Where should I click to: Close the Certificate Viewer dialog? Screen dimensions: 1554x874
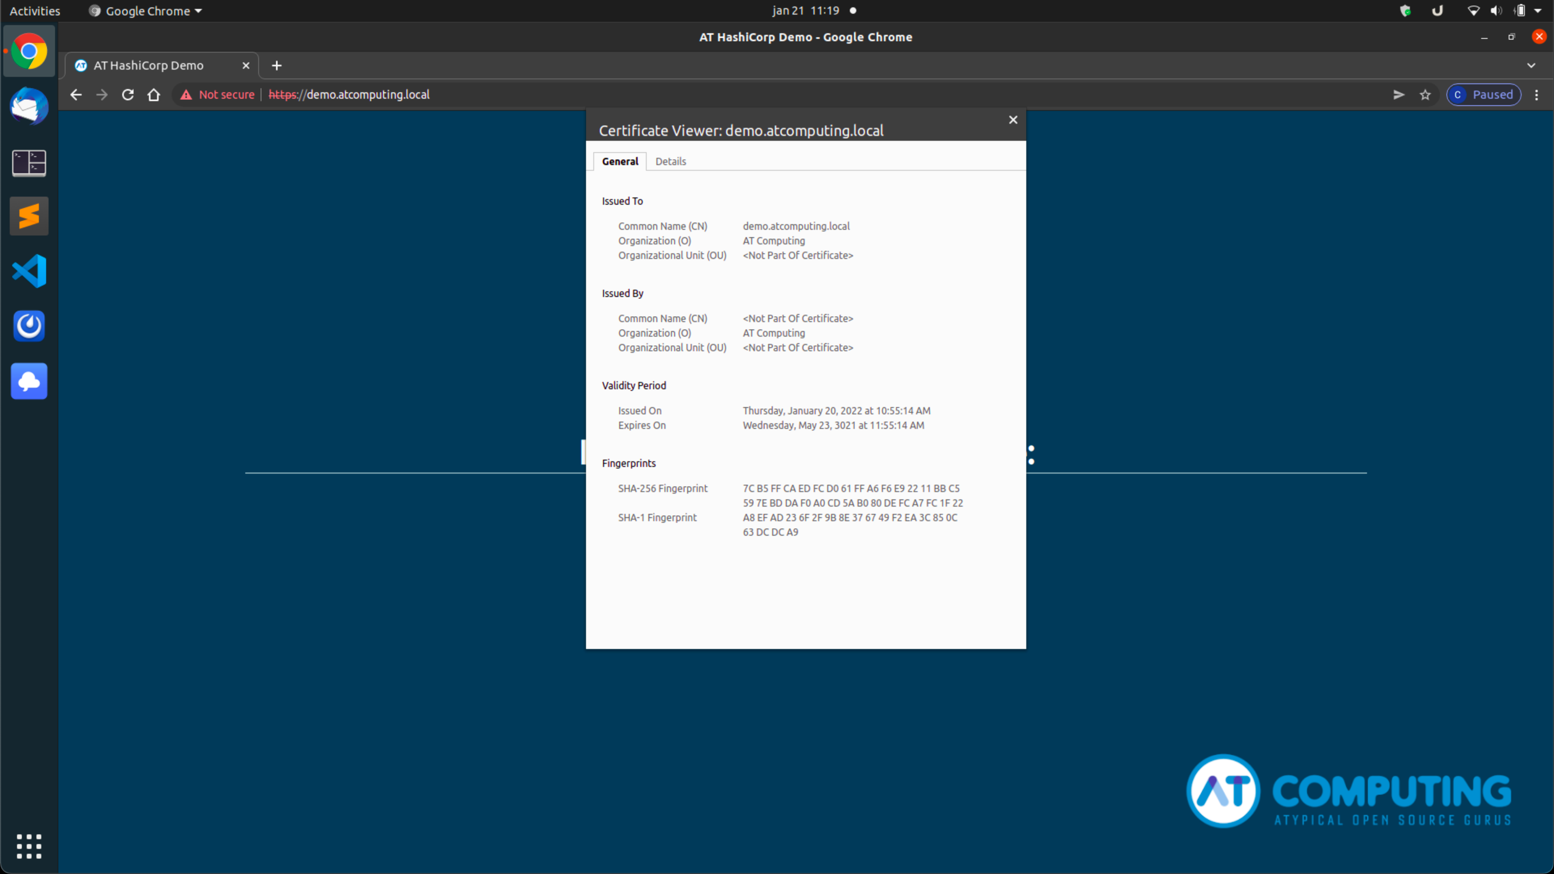click(x=1013, y=119)
